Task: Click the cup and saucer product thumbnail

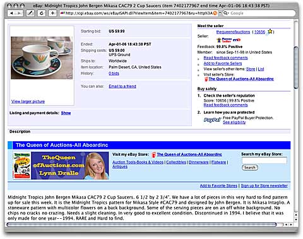Action: pos(42,58)
